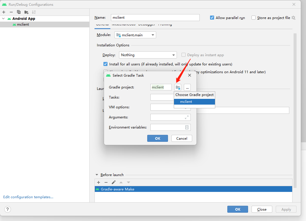Move into new folder icon in toolbar
The image size is (306, 221).
26,12
